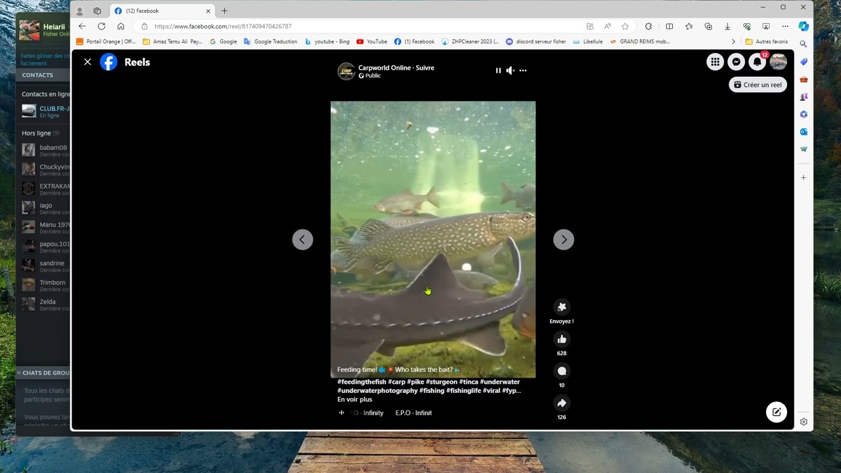The image size is (841, 473).
Task: Open Edge Settings and more menu
Action: (785, 26)
